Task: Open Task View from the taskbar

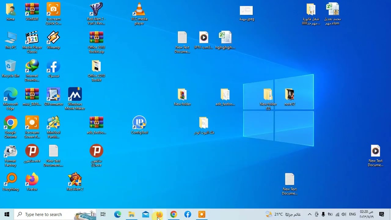Action: (103, 215)
